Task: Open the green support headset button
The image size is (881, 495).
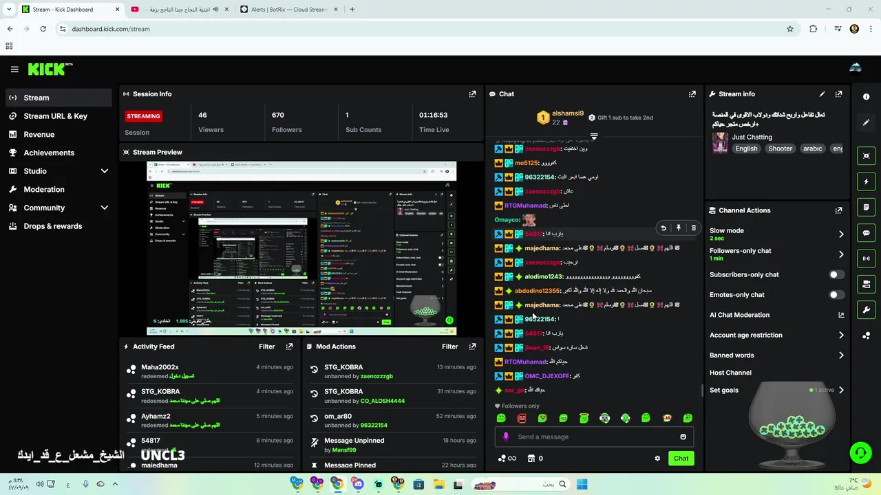Action: click(x=860, y=452)
